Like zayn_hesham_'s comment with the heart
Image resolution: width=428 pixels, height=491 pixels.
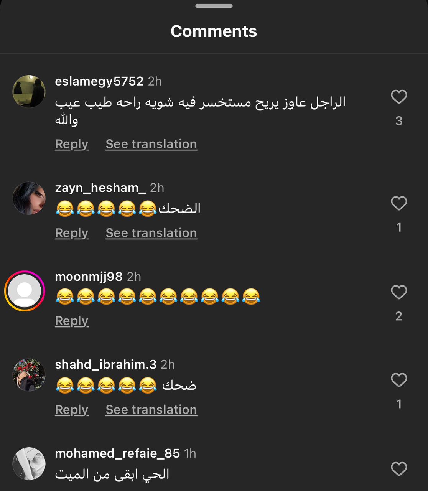click(x=399, y=203)
